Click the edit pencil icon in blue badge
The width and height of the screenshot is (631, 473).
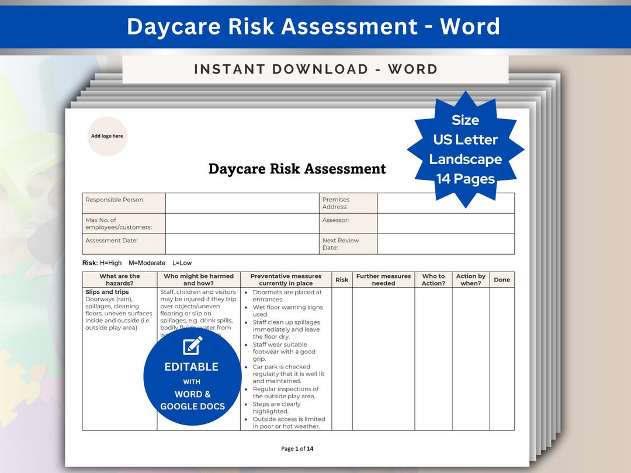(192, 347)
